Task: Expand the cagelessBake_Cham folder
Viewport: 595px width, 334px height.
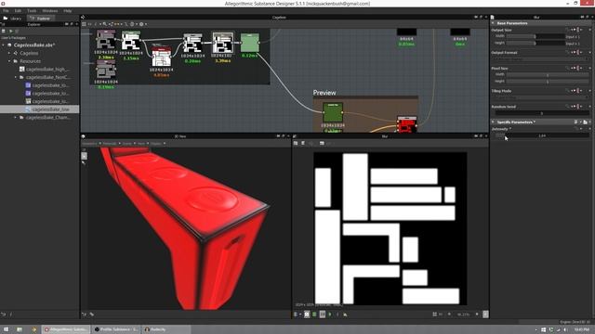Action: (16, 118)
